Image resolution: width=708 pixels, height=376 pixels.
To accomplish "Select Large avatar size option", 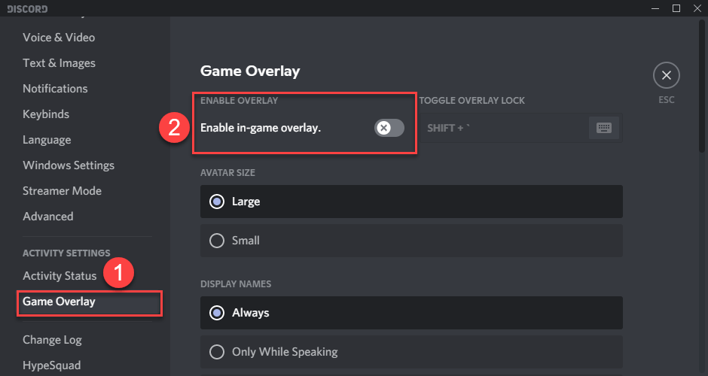I will pyautogui.click(x=411, y=202).
